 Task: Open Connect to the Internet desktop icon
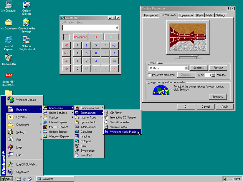point(27,22)
